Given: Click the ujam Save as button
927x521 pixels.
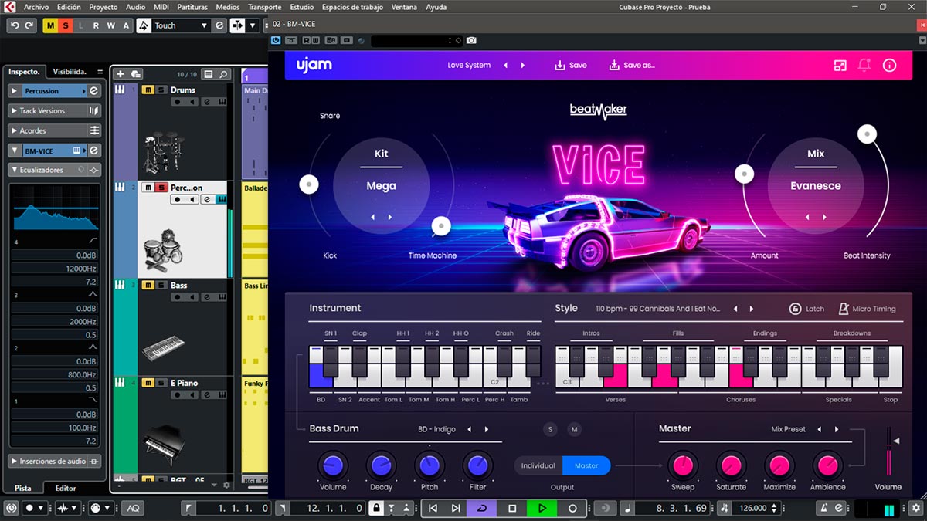Looking at the screenshot, I should coord(632,66).
